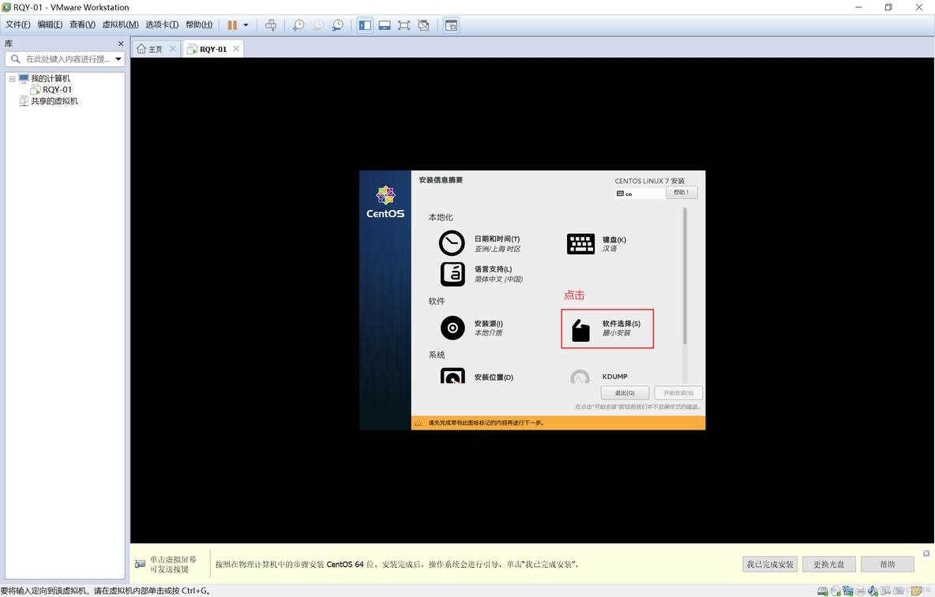Open 安装源(I) disc icon in installer
Viewport: 935px width, 597px height.
pos(452,328)
